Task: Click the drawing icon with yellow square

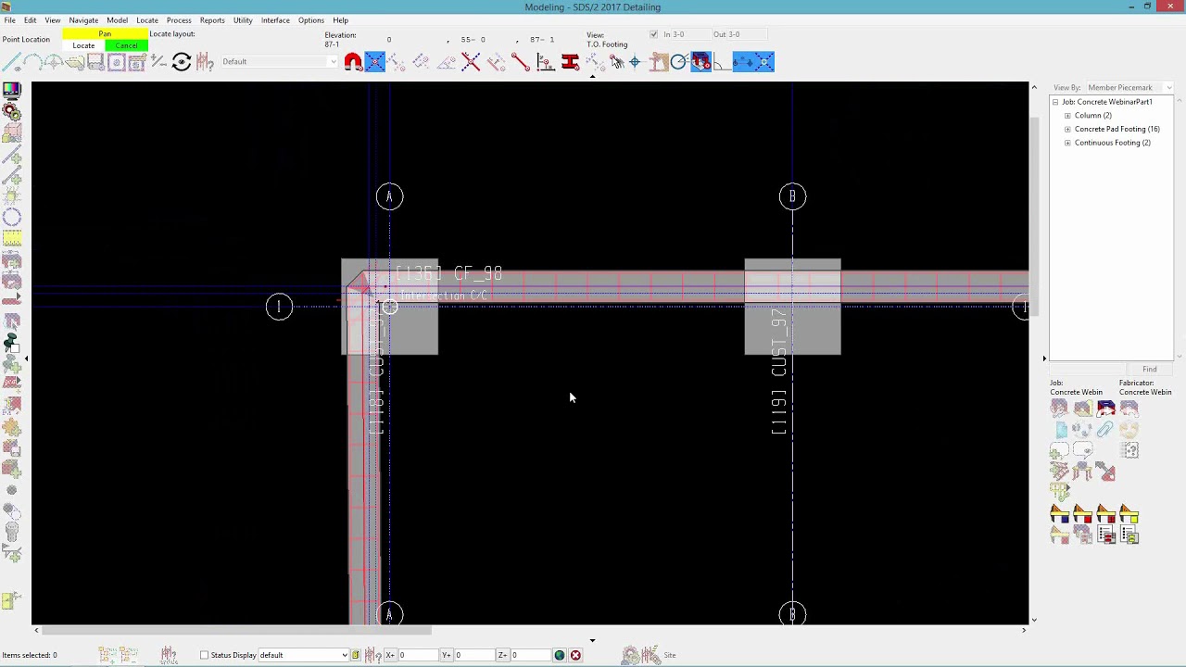Action: tap(1129, 514)
